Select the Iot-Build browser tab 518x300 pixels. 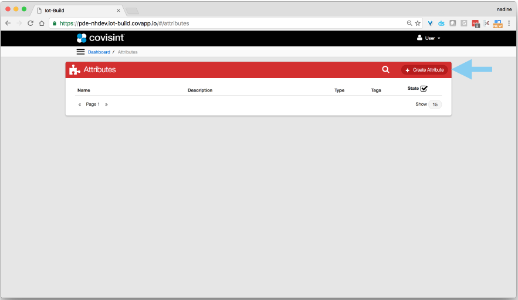tap(76, 10)
